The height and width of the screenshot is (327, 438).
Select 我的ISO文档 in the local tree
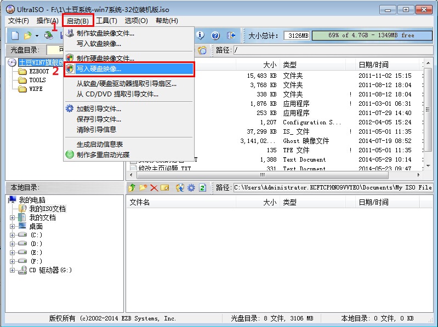pos(48,209)
